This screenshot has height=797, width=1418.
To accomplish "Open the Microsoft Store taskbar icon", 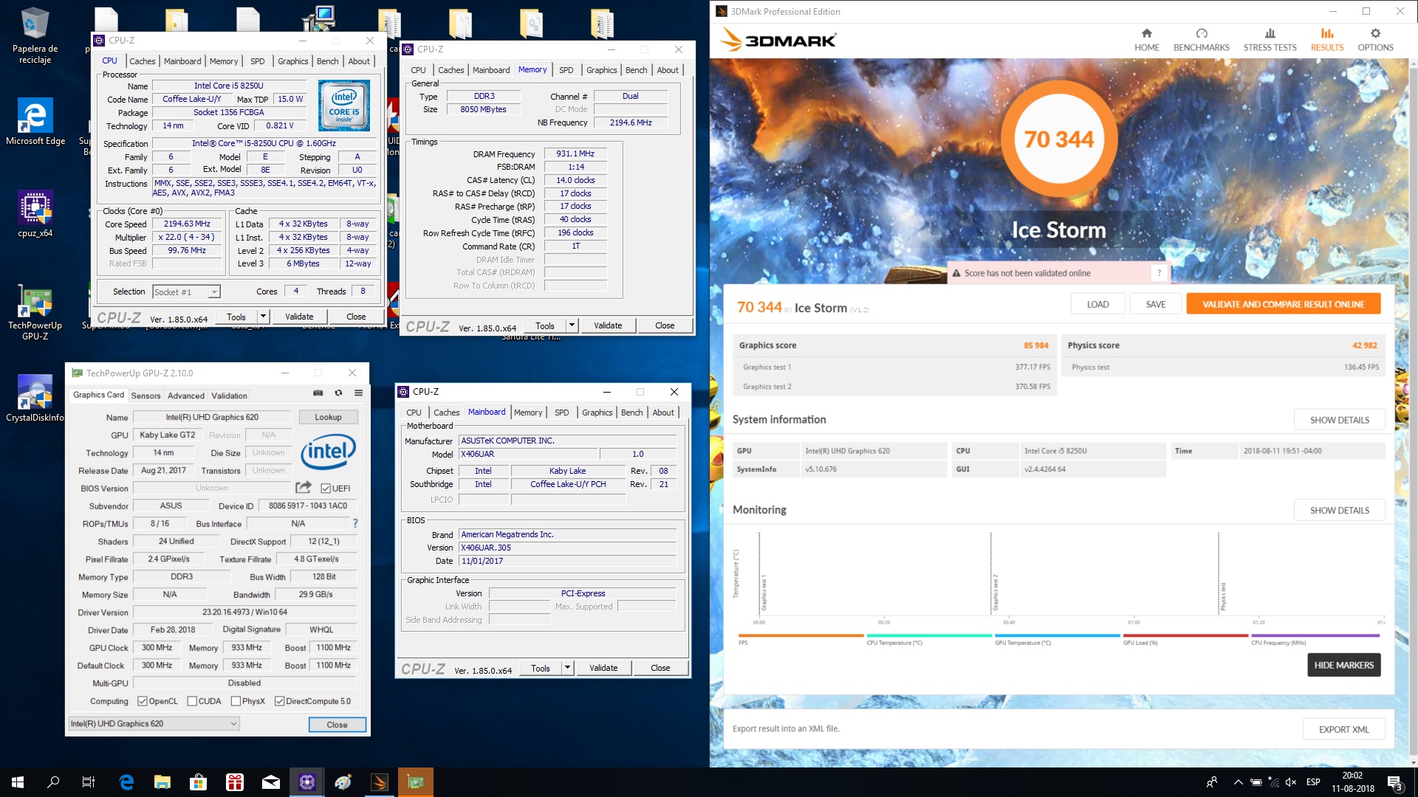I will point(199,782).
